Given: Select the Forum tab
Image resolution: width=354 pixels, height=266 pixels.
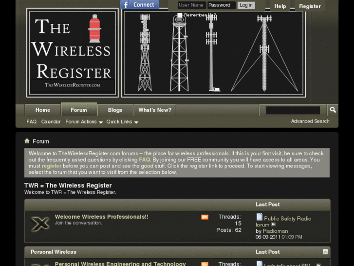Looking at the screenshot, I should point(79,110).
